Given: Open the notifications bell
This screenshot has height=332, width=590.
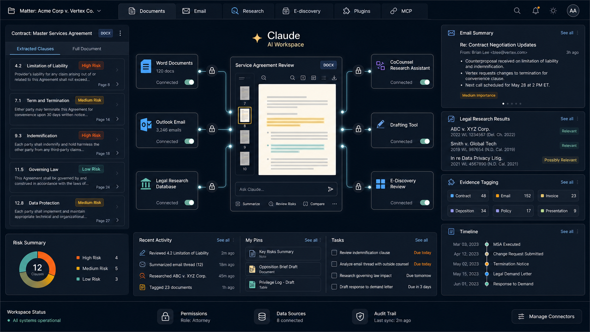Looking at the screenshot, I should click(x=536, y=11).
